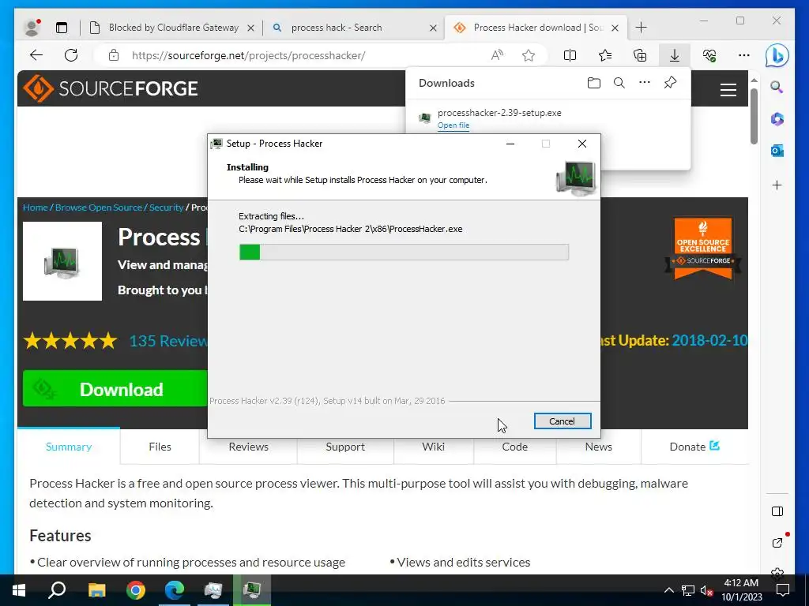Image resolution: width=809 pixels, height=606 pixels.
Task: Go back using the browser back arrow
Action: [x=36, y=55]
